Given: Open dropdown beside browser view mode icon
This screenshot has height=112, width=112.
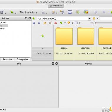Looking at the screenshot, I should click(80, 23).
